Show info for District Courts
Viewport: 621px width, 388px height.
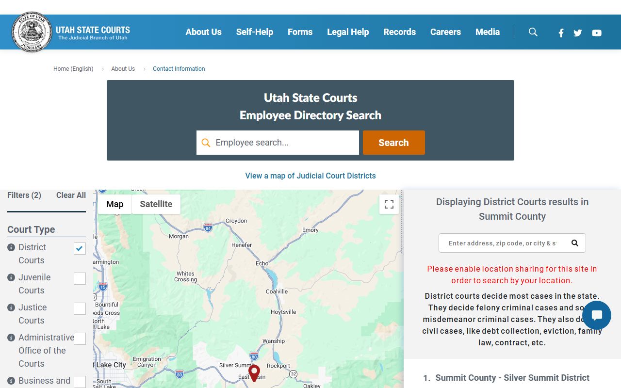tap(11, 247)
